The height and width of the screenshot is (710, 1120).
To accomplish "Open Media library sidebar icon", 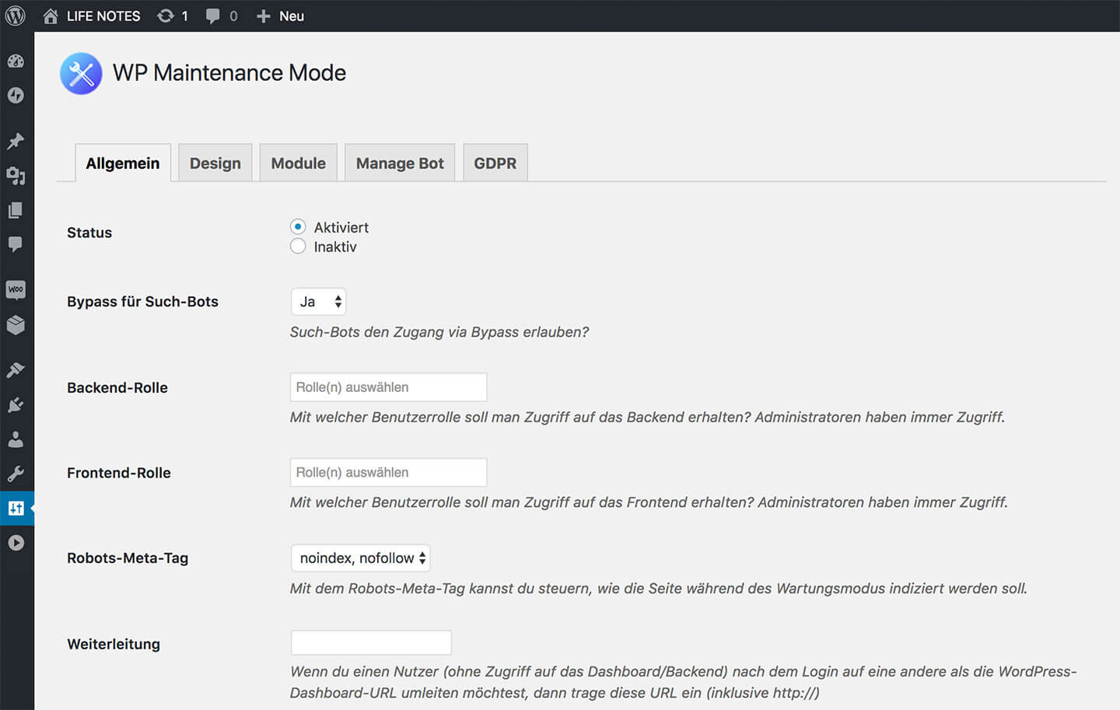I will [16, 176].
